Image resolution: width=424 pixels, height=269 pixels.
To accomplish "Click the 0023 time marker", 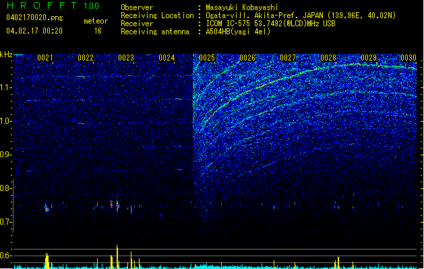I will (x=126, y=58).
